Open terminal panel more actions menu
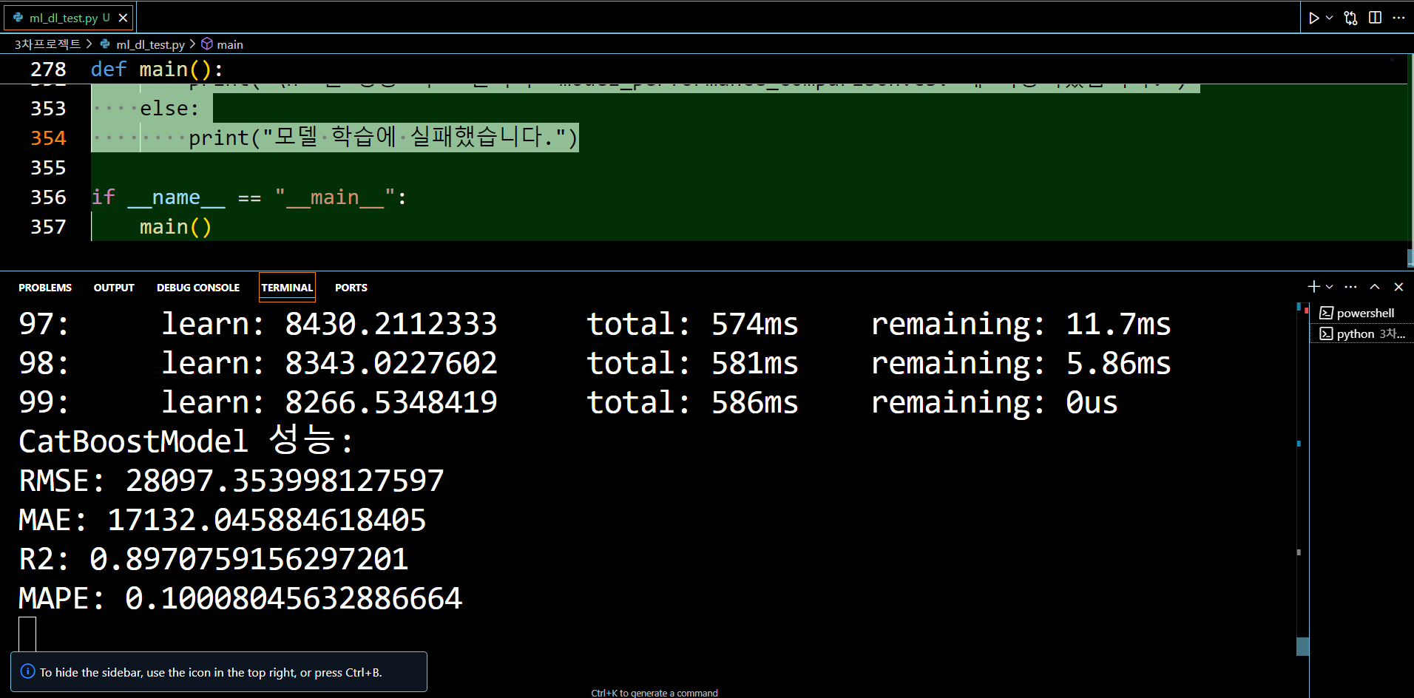1414x698 pixels. point(1350,287)
